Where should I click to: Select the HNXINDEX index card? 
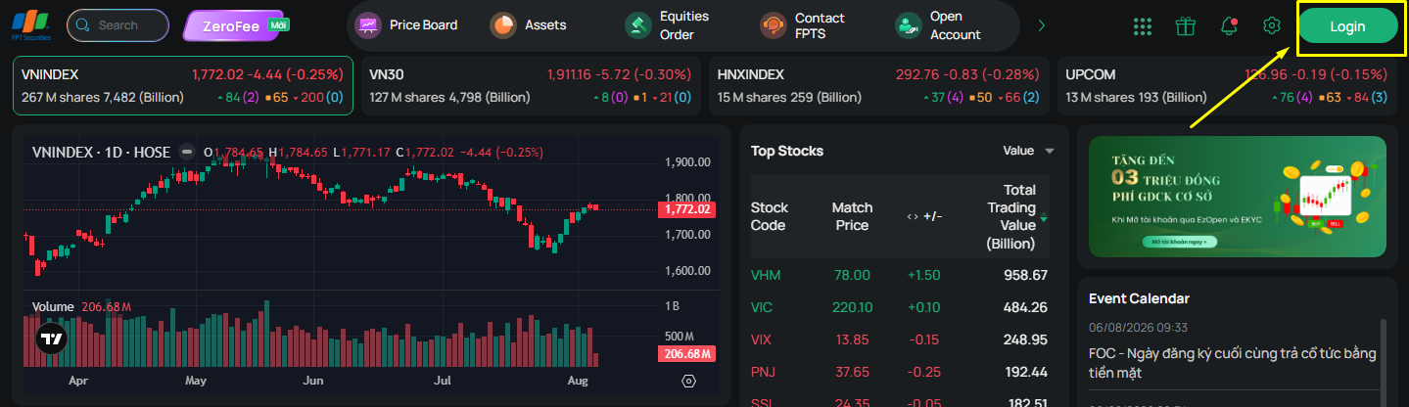878,86
